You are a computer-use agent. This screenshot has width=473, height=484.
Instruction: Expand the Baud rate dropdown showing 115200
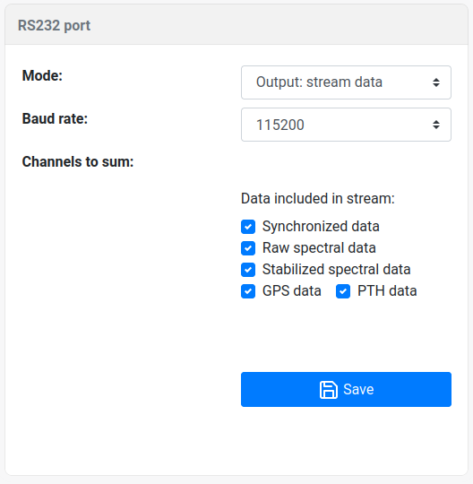[346, 125]
